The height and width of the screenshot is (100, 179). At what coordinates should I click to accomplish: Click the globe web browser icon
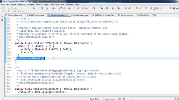coord(69,8)
